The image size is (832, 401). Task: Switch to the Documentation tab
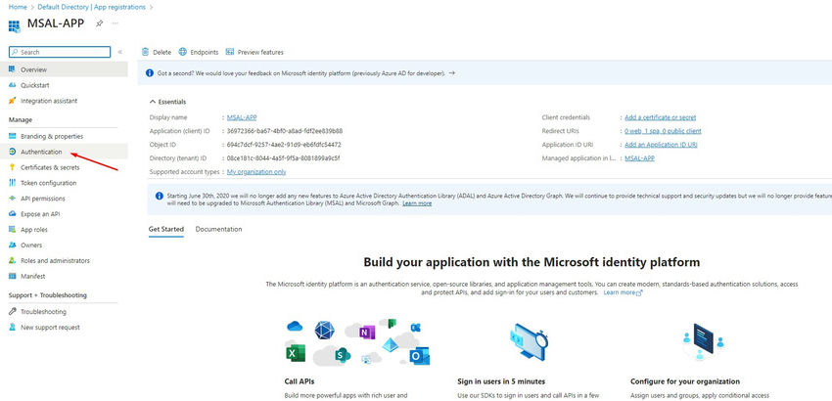[x=218, y=229]
